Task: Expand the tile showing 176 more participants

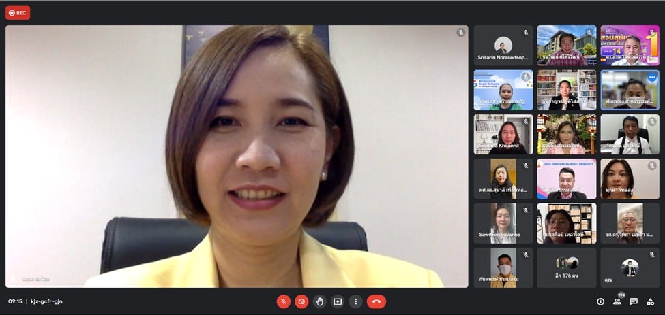Action: 566,267
